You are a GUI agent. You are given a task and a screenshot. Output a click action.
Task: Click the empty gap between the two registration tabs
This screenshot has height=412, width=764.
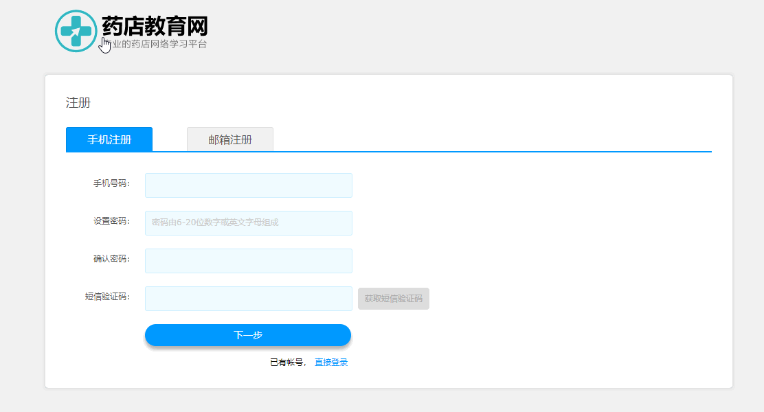(170, 139)
